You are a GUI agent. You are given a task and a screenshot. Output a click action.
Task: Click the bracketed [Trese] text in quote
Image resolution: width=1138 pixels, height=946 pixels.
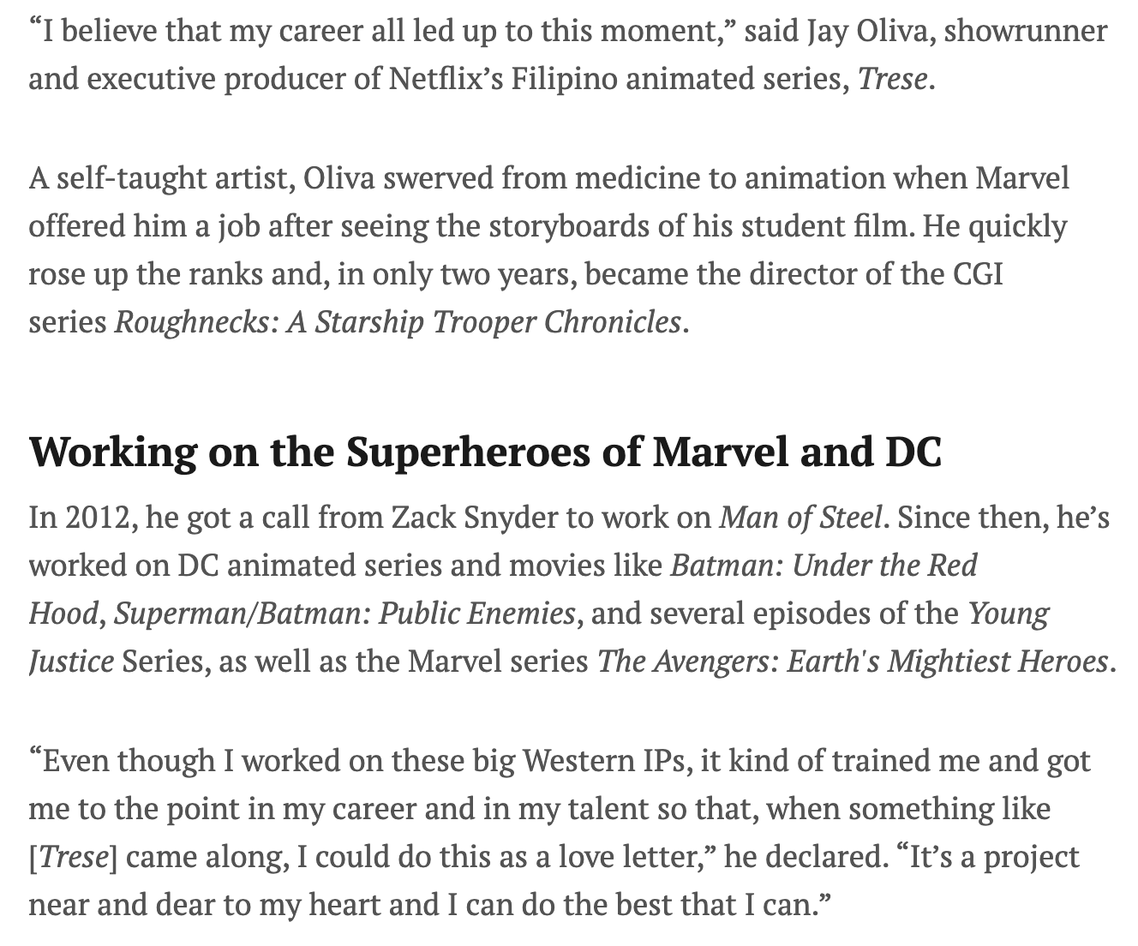(73, 857)
